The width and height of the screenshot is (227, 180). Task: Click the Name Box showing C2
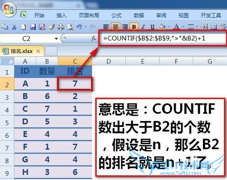(27, 39)
